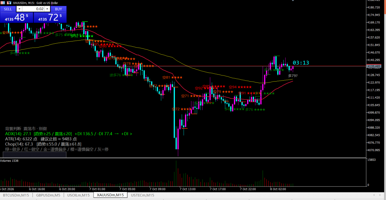Select the XAUUSDm,M15 chart tab

[110, 195]
